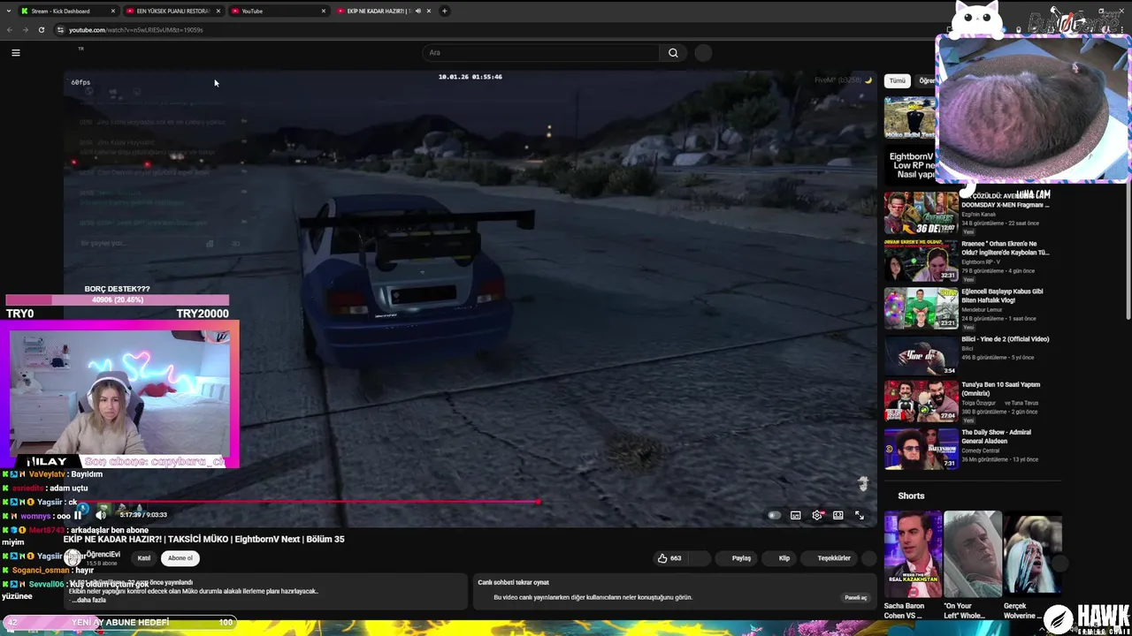Image resolution: width=1132 pixels, height=636 pixels.
Task: Open the player settings gear
Action: point(817,515)
